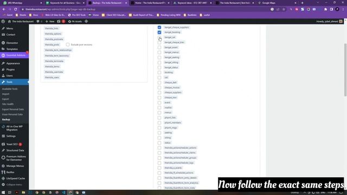Switch to the Keyword ideas tab
347x195 pixels.
(x=192, y=3)
